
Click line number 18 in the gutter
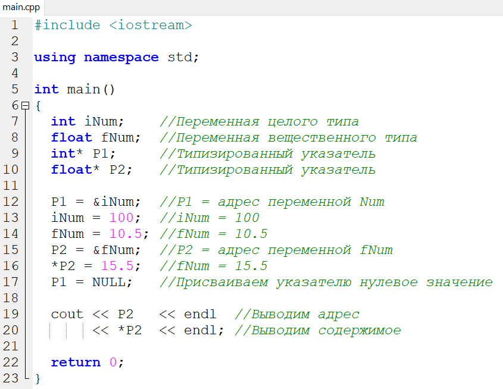click(11, 298)
